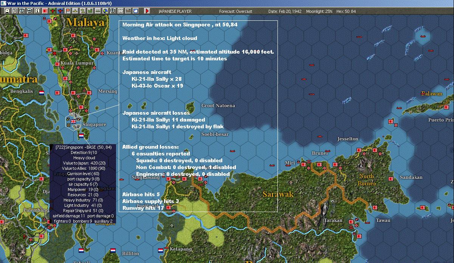Click the Tarakan map label
This screenshot has height=263, width=454.
[333, 220]
